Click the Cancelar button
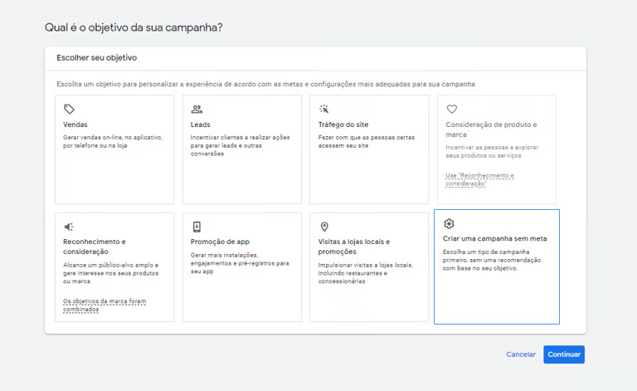 [521, 354]
